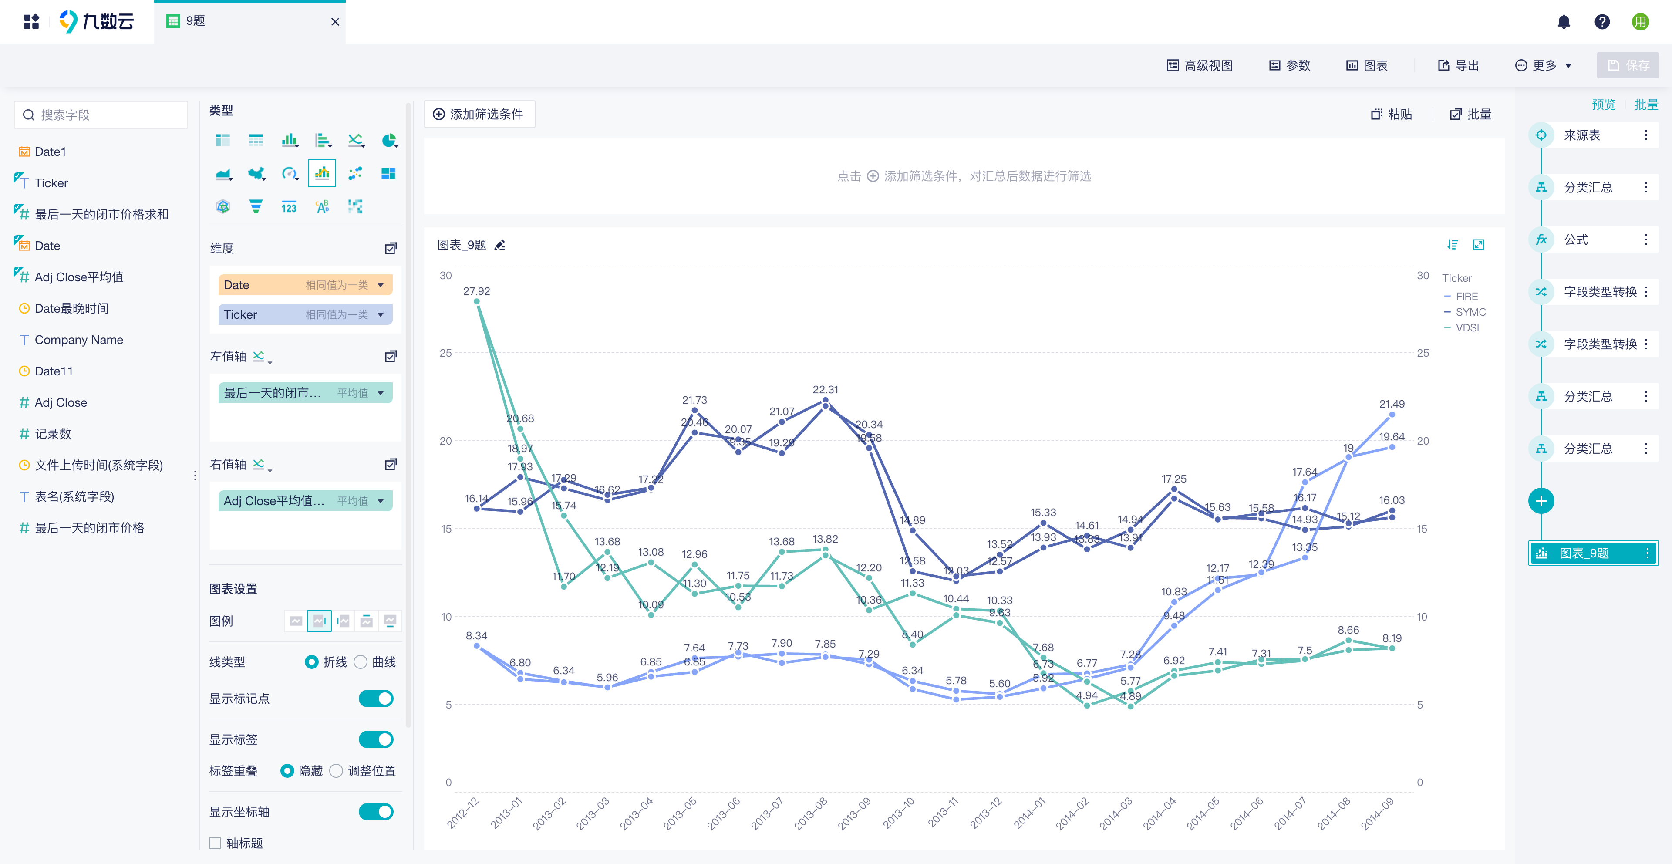The image size is (1672, 864).
Task: Select the KPI 123 indicator chart type
Action: coord(289,206)
